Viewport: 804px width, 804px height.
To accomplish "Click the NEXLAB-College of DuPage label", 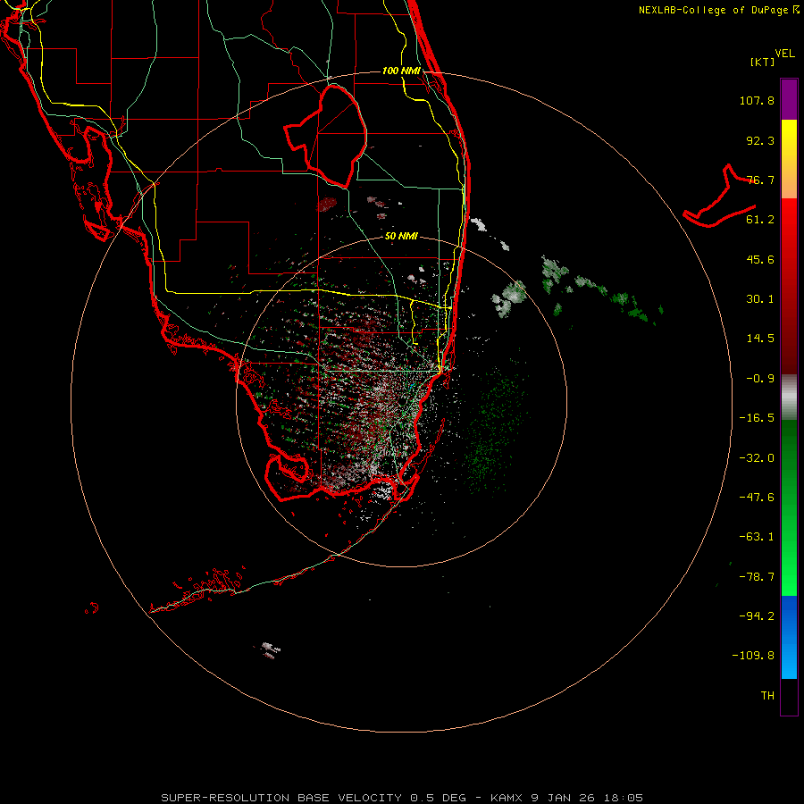I will [x=713, y=10].
